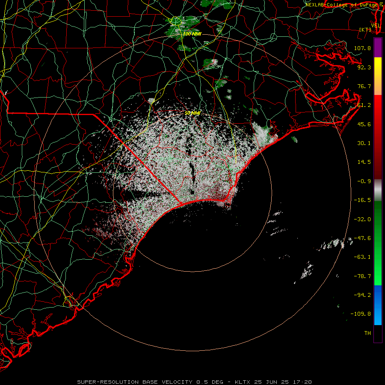Select the -63.1 legend value
Viewport: 385px width, 385px height.
click(362, 257)
